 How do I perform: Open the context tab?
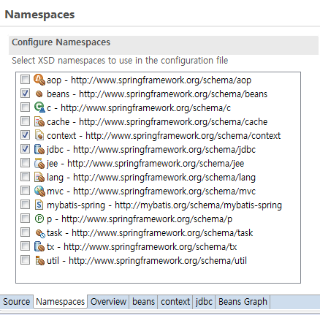175,302
